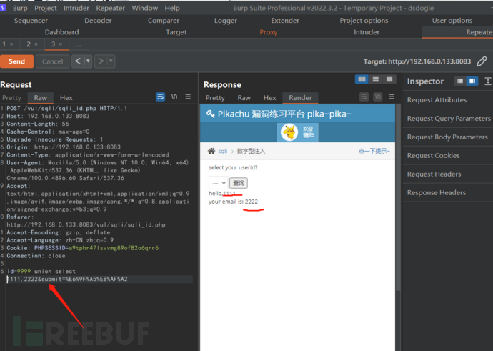The image size is (493, 351).
Task: Open the Repeater menu in menu bar
Action: [110, 8]
